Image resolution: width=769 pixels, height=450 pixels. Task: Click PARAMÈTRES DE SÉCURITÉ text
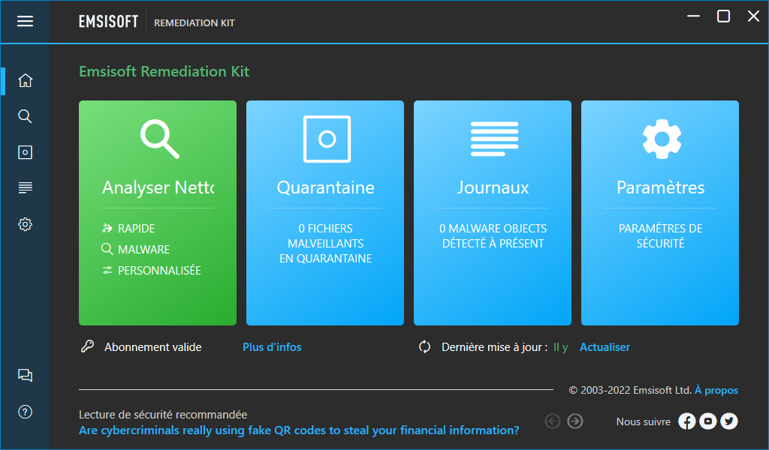pos(661,236)
